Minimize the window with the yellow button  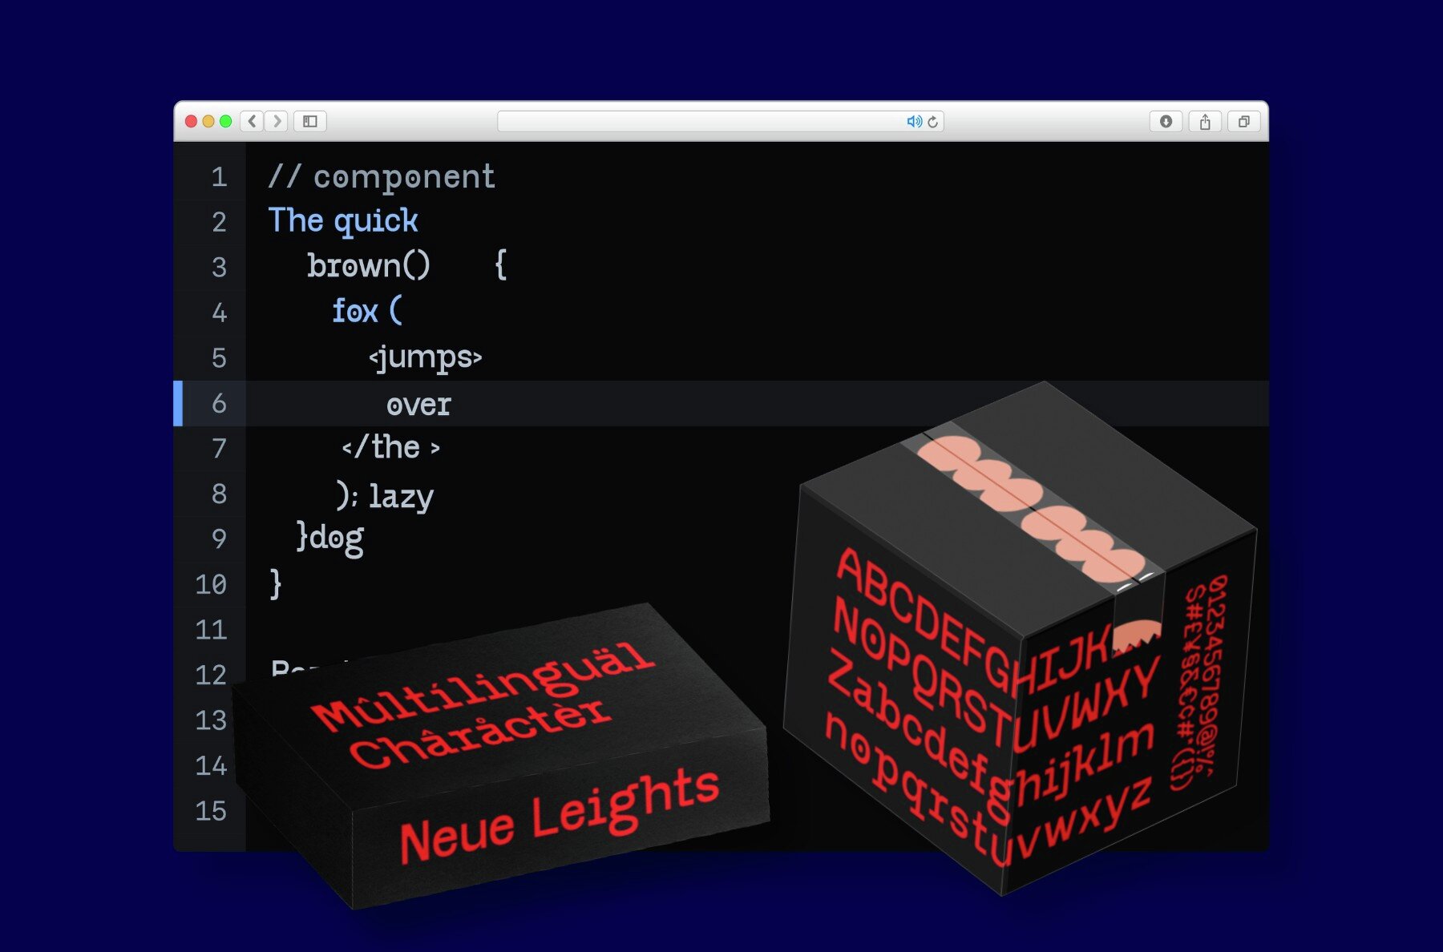pos(208,122)
